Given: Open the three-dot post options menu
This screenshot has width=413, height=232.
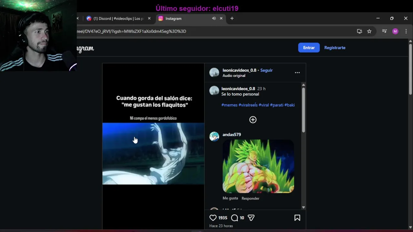Looking at the screenshot, I should point(297,72).
